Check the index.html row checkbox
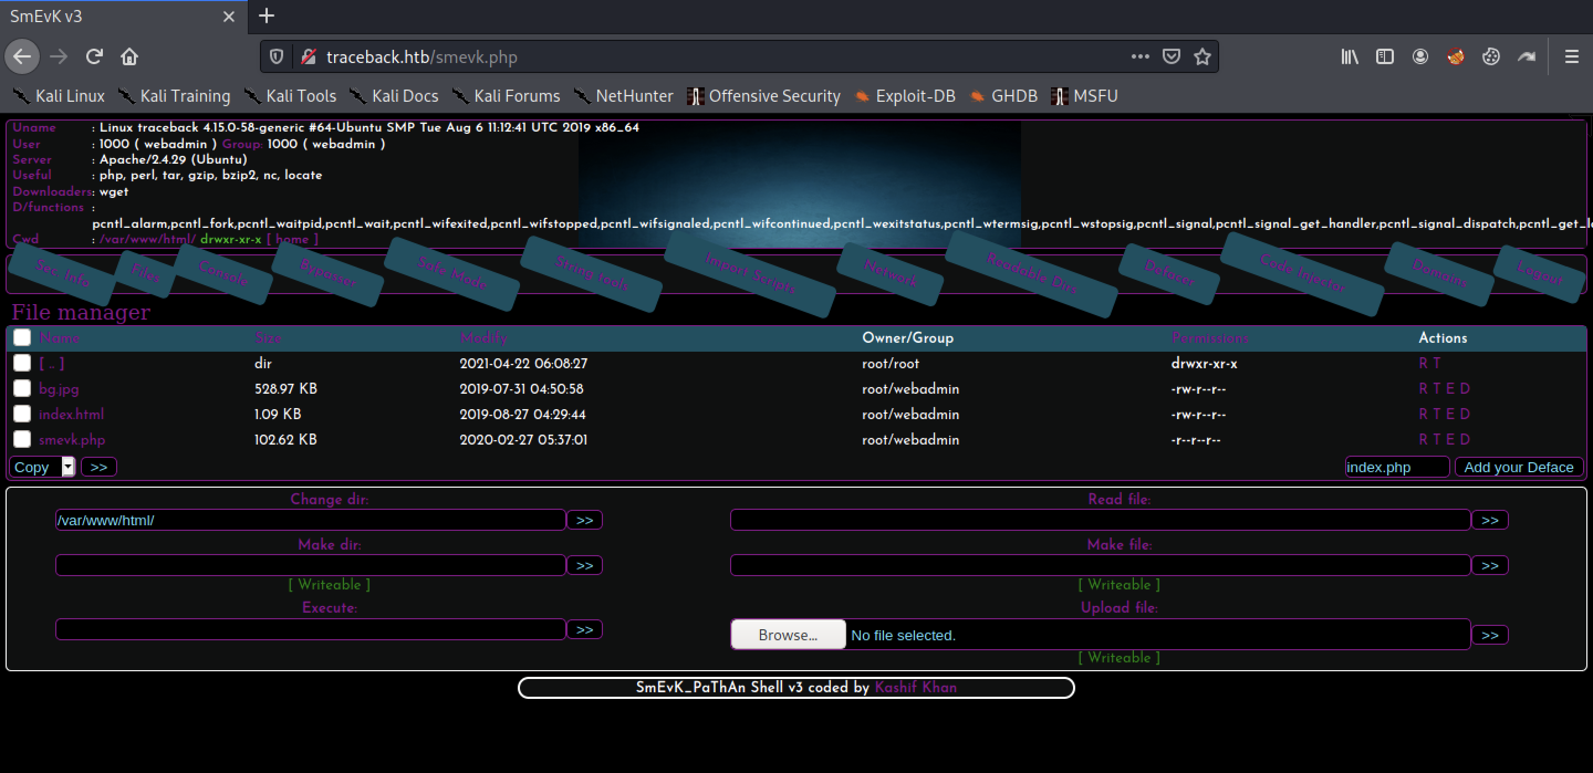1593x773 pixels. coord(22,414)
